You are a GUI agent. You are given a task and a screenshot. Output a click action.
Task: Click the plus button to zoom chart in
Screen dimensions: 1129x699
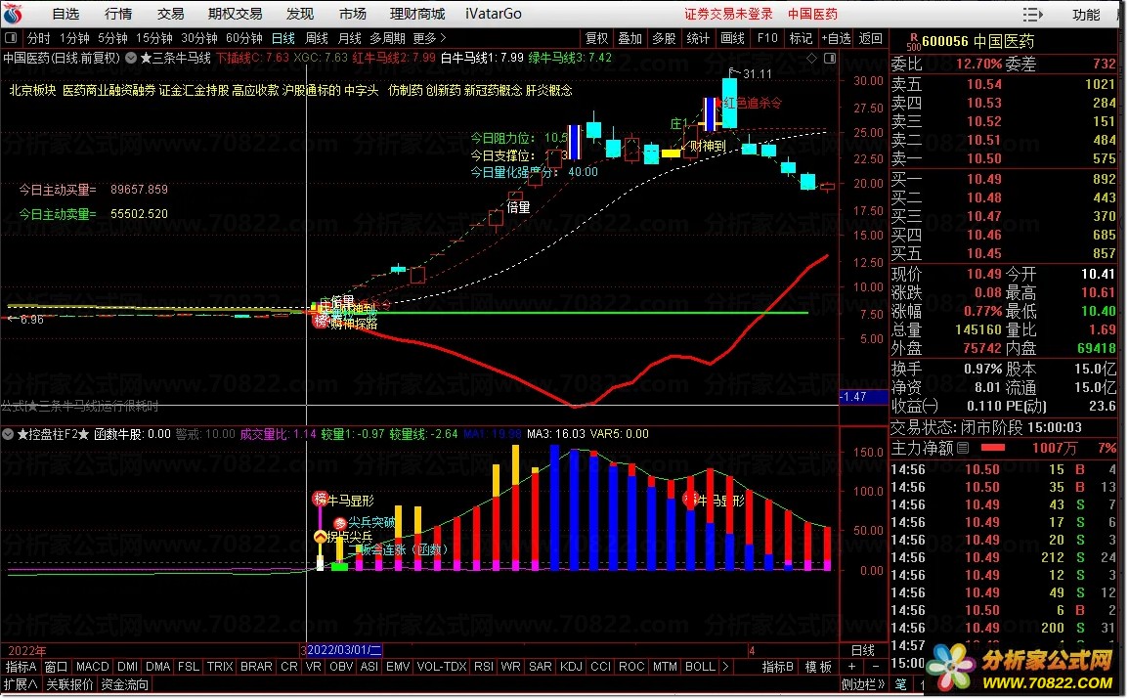pos(851,667)
